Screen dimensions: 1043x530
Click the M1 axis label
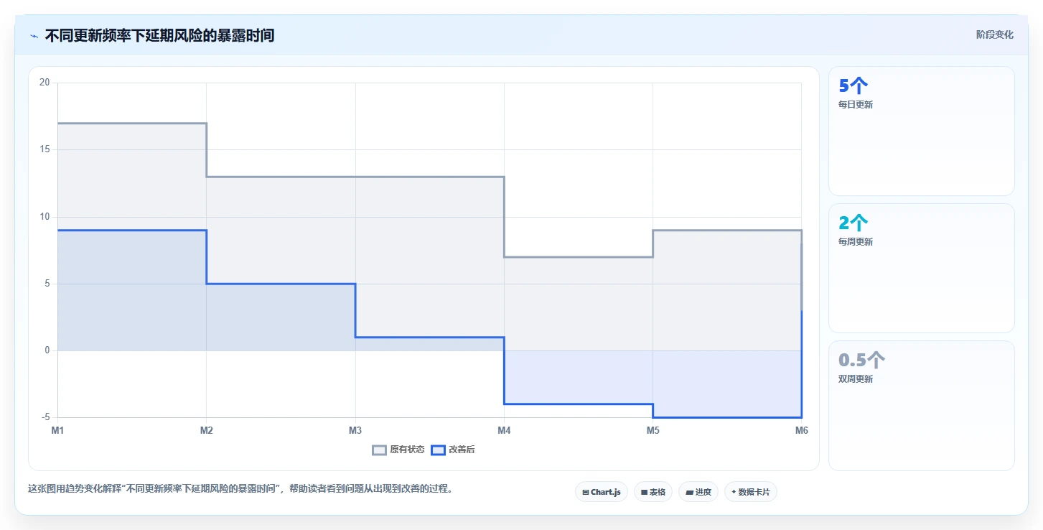point(57,430)
